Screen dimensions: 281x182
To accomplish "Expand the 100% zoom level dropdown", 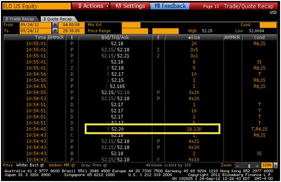I will [x=276, y=166].
